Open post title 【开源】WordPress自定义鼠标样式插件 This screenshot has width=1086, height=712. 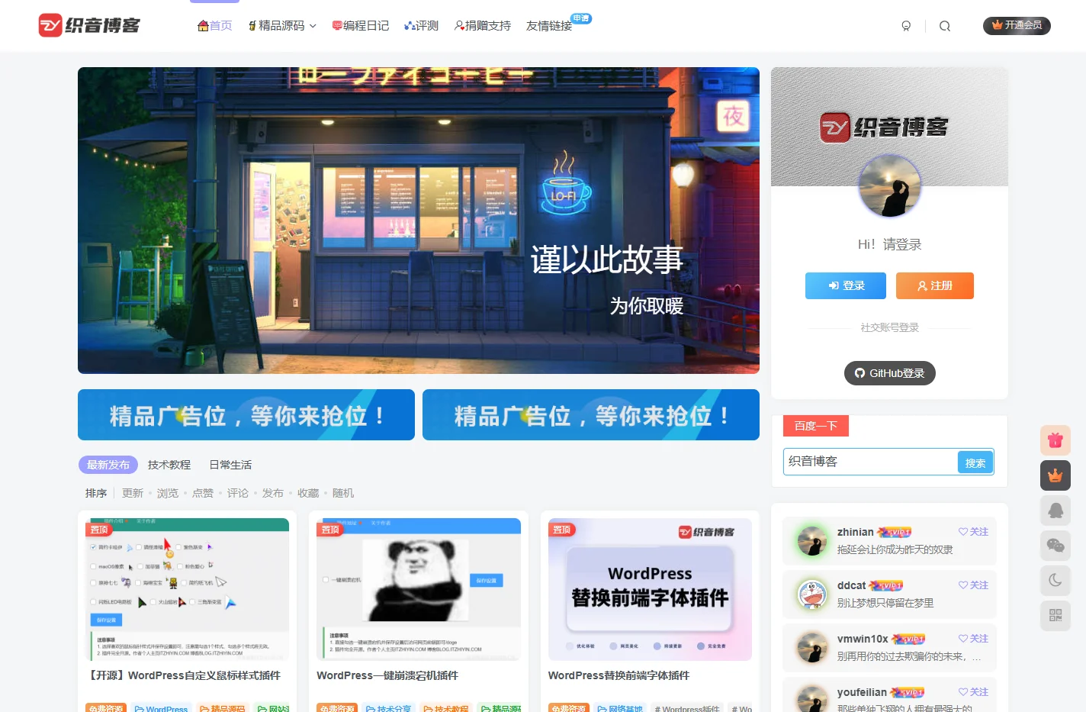coord(183,675)
